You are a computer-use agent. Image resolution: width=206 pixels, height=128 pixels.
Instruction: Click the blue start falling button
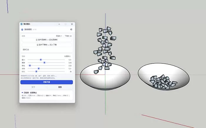coord(46,82)
